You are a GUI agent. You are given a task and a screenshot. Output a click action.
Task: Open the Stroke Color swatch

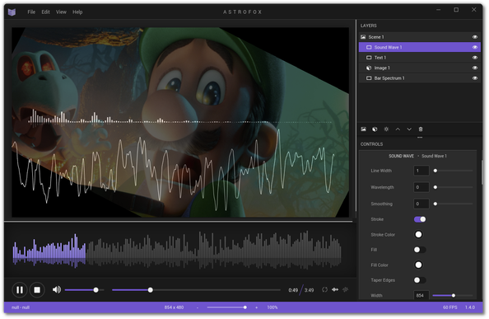click(418, 234)
